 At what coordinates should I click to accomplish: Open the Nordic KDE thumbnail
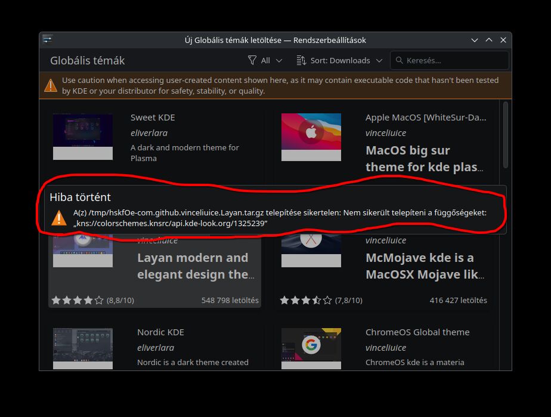point(83,348)
